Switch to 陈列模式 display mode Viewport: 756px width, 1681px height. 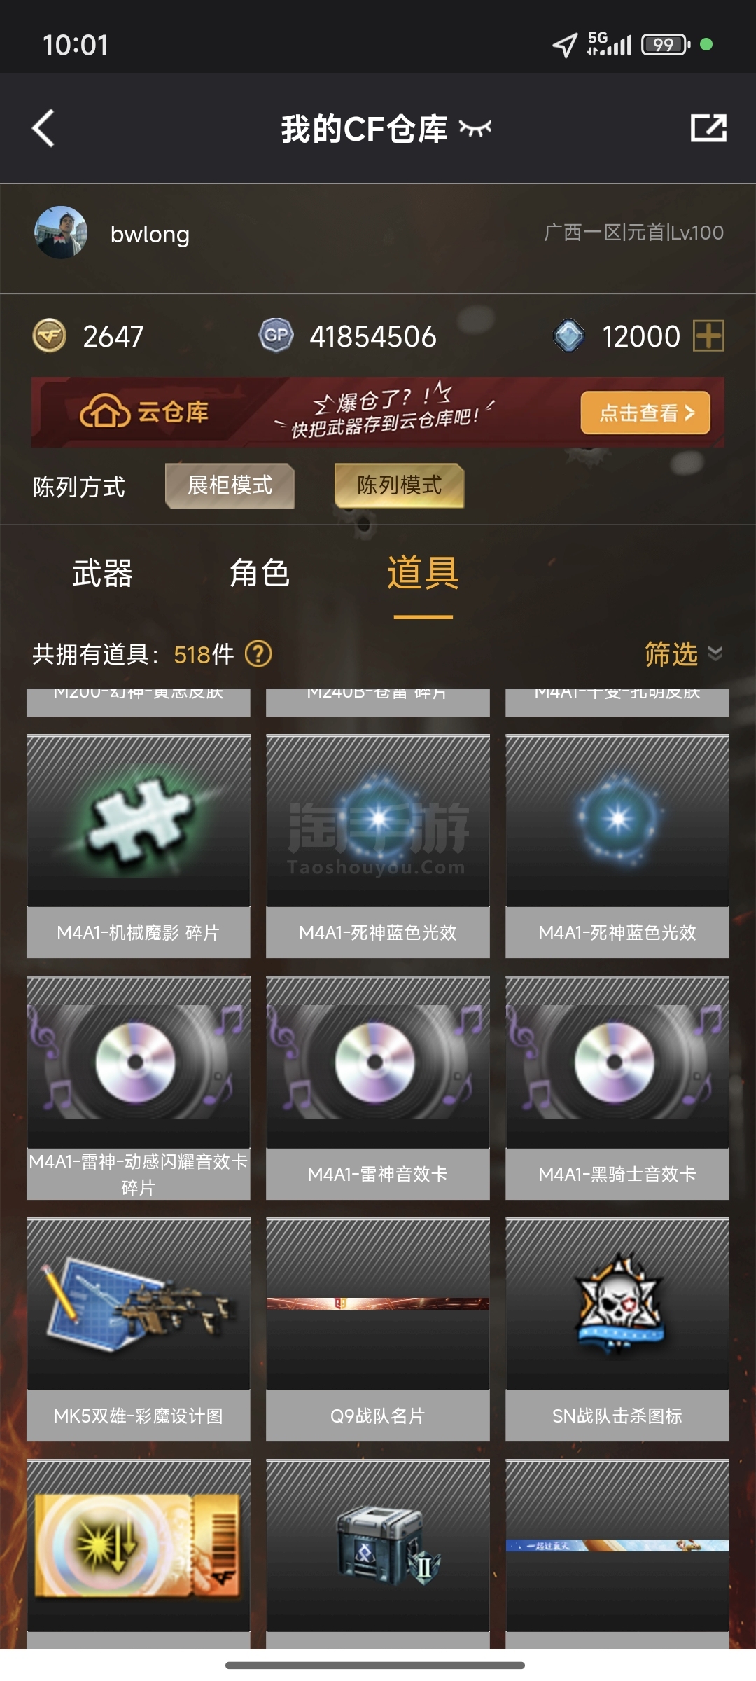[x=399, y=485]
